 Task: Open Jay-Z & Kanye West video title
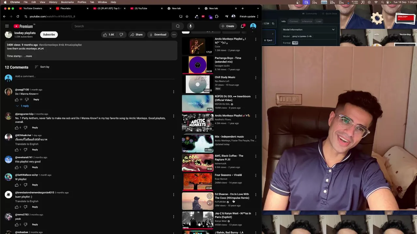(x=233, y=215)
